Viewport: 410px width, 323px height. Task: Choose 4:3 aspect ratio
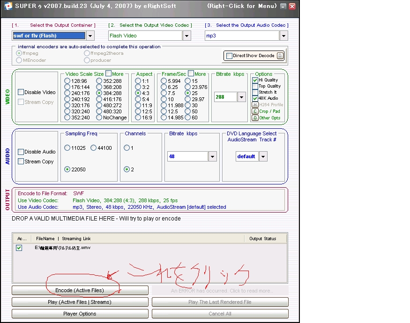[x=138, y=93]
